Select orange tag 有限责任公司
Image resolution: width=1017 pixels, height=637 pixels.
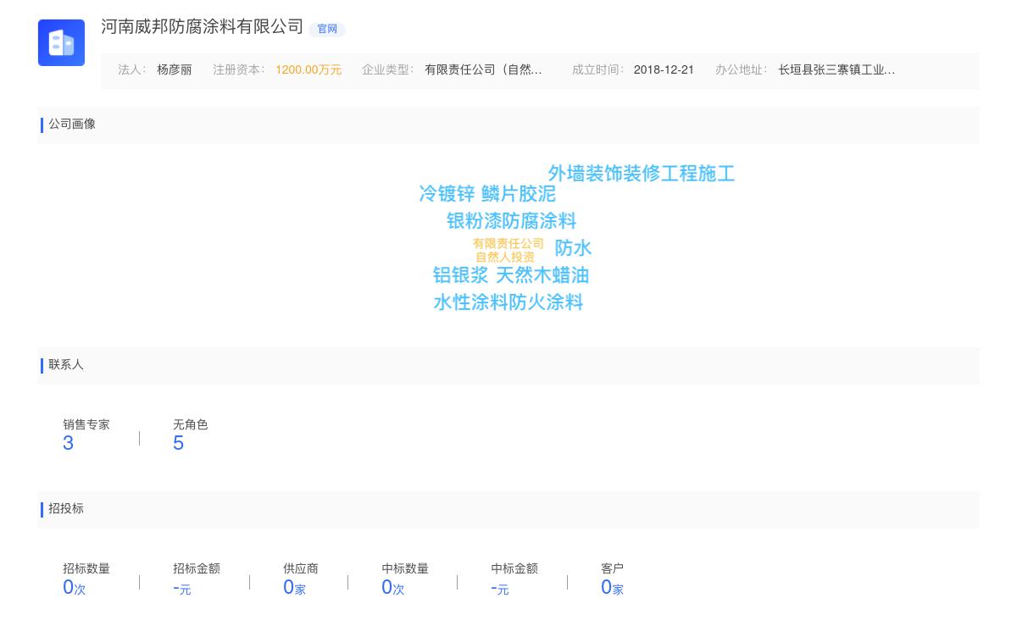508,244
